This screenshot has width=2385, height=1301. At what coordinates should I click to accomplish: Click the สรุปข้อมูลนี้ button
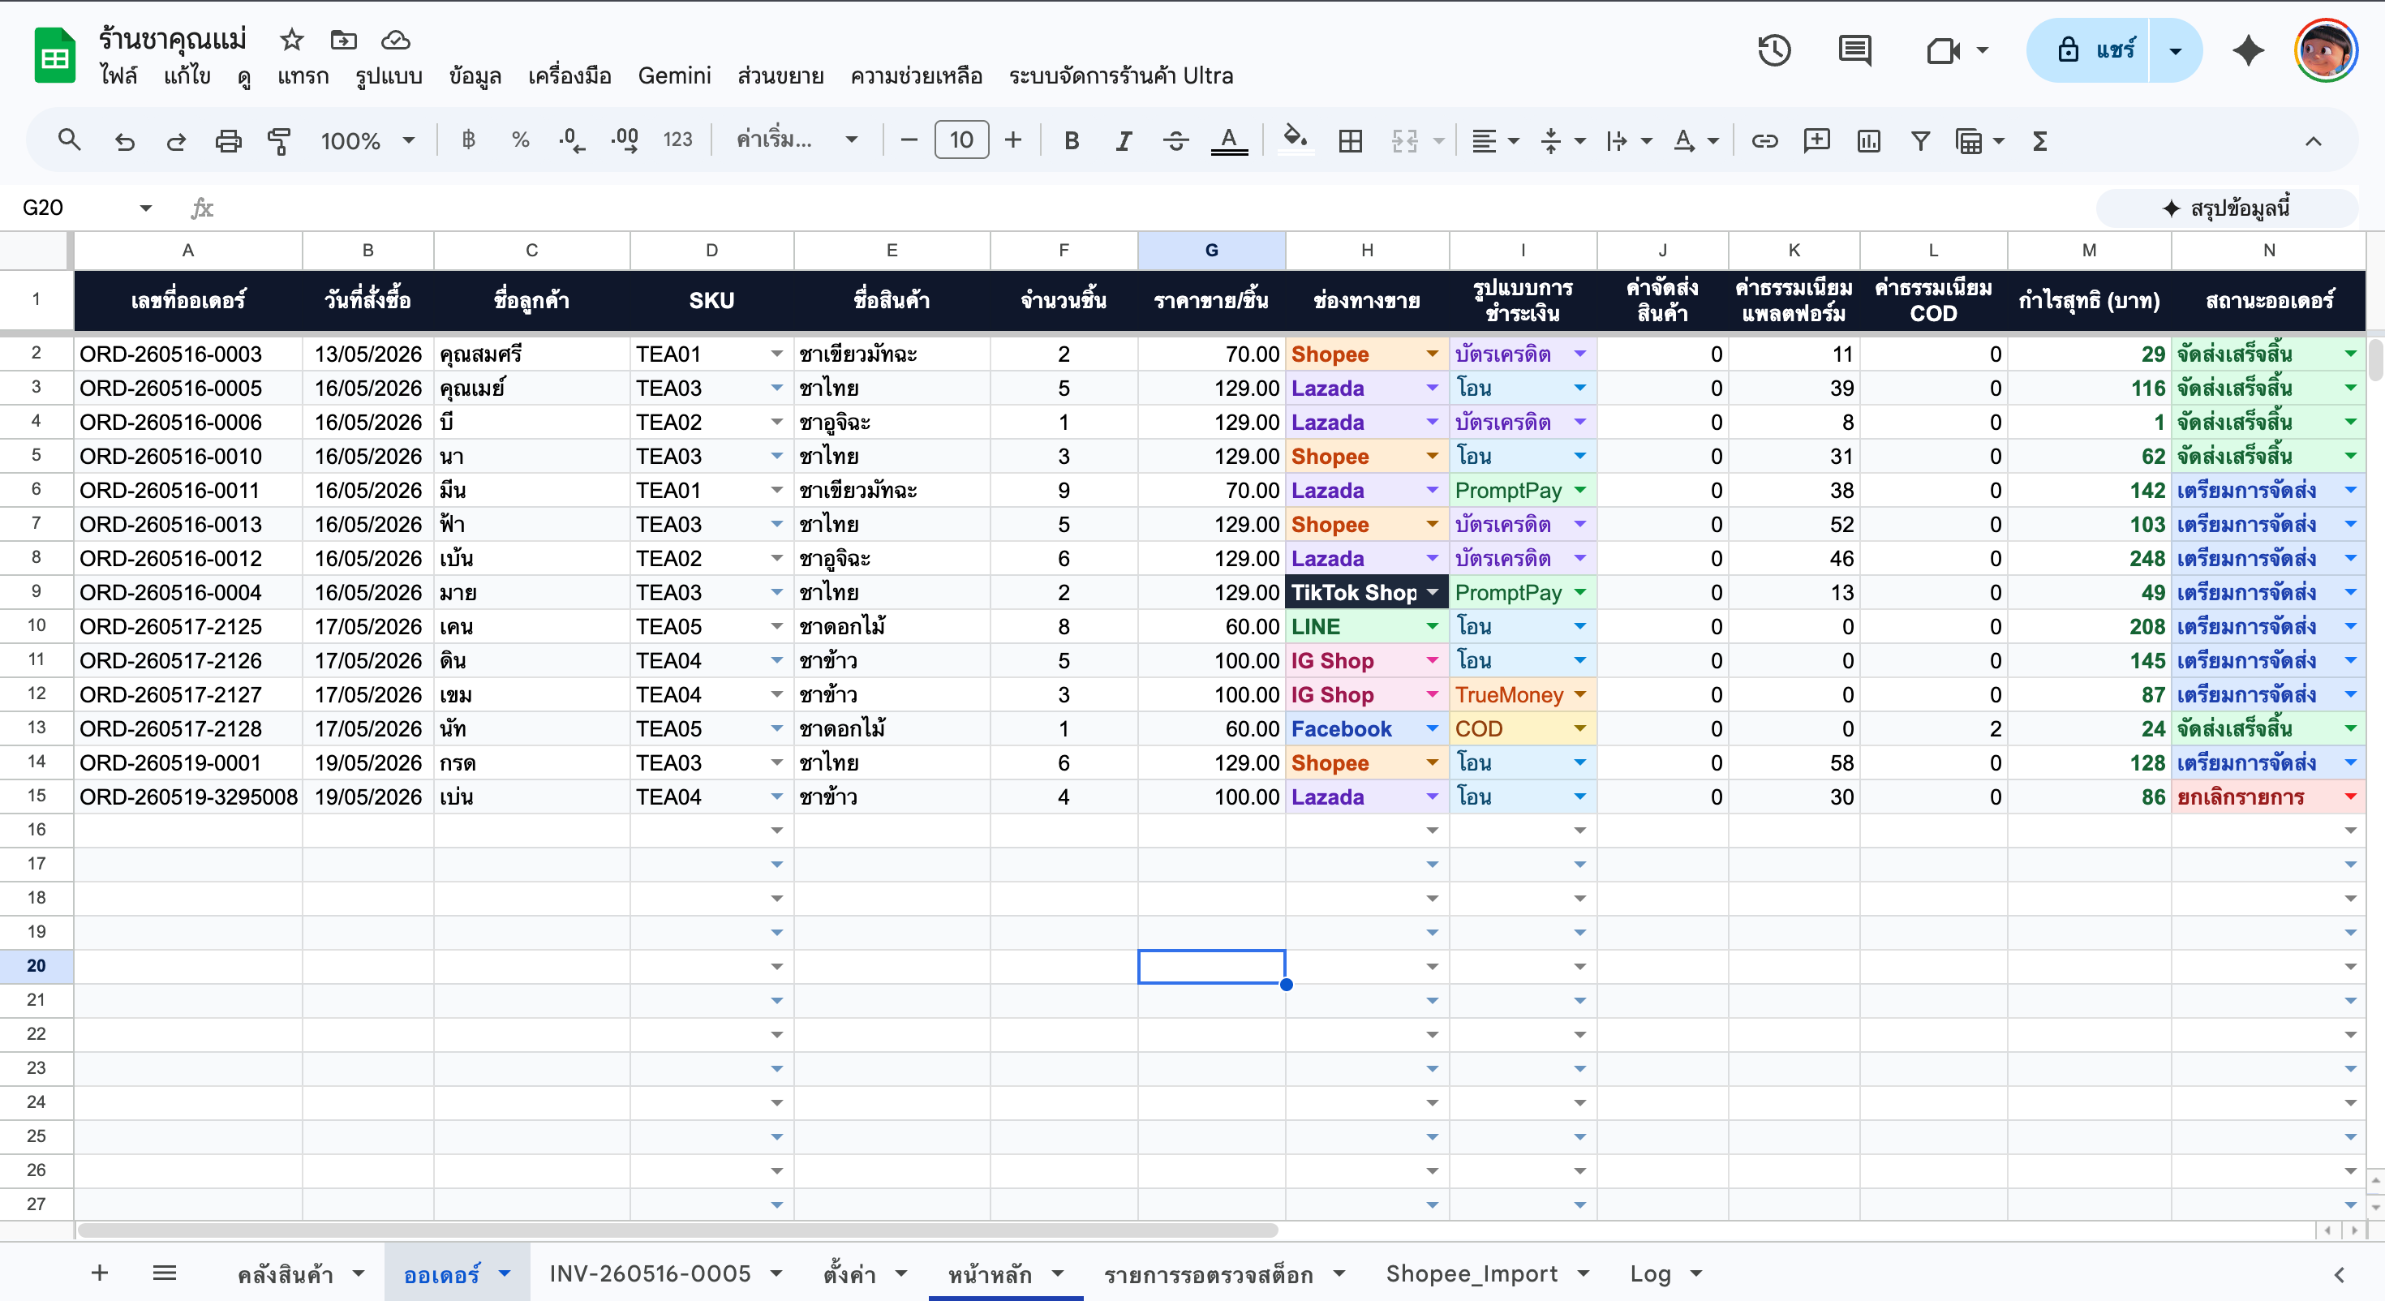point(2226,208)
